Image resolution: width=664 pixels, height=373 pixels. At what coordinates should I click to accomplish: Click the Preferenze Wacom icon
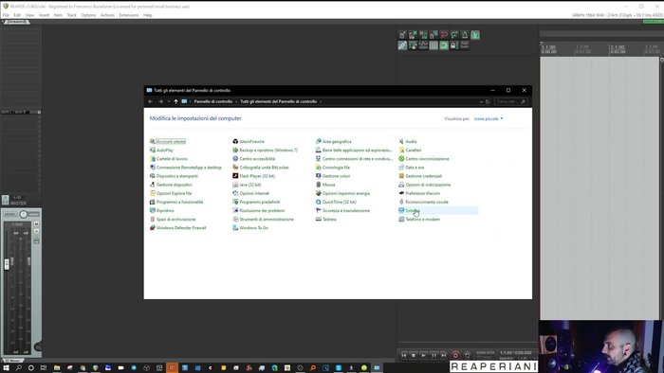[401, 193]
